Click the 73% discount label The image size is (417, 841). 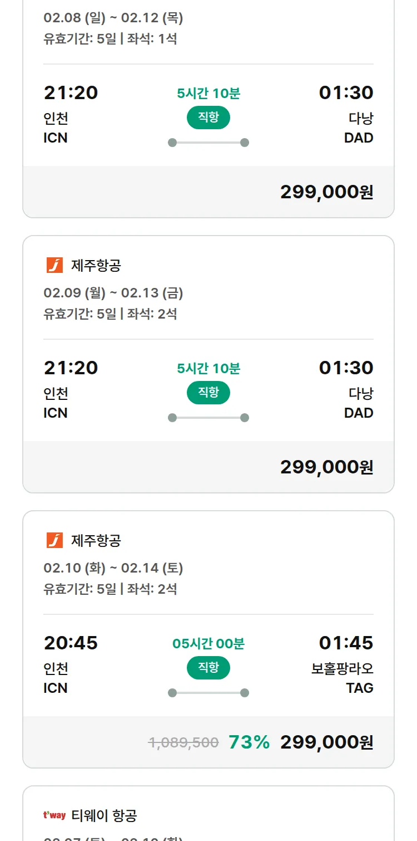249,742
